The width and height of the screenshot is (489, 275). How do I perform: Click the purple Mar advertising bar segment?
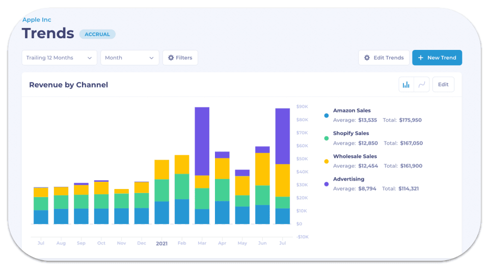(x=202, y=141)
